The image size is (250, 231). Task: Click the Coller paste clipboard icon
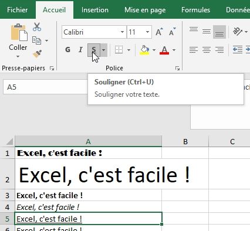19,32
